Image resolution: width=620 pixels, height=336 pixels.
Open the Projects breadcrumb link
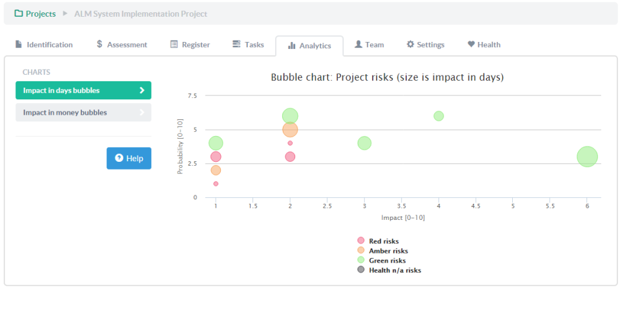pos(41,14)
